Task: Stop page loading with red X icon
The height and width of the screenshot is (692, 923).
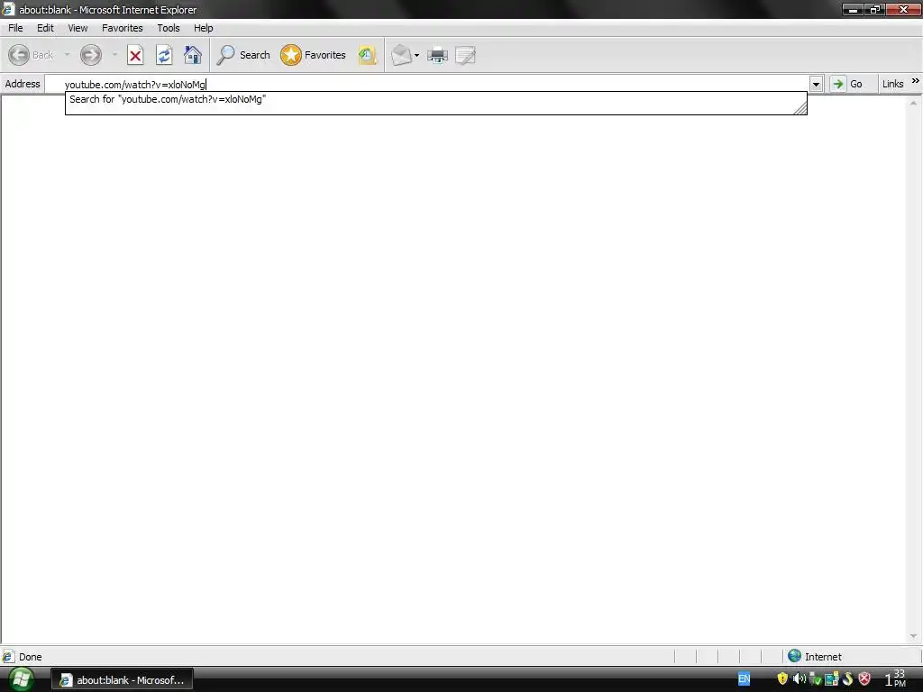Action: pos(135,55)
